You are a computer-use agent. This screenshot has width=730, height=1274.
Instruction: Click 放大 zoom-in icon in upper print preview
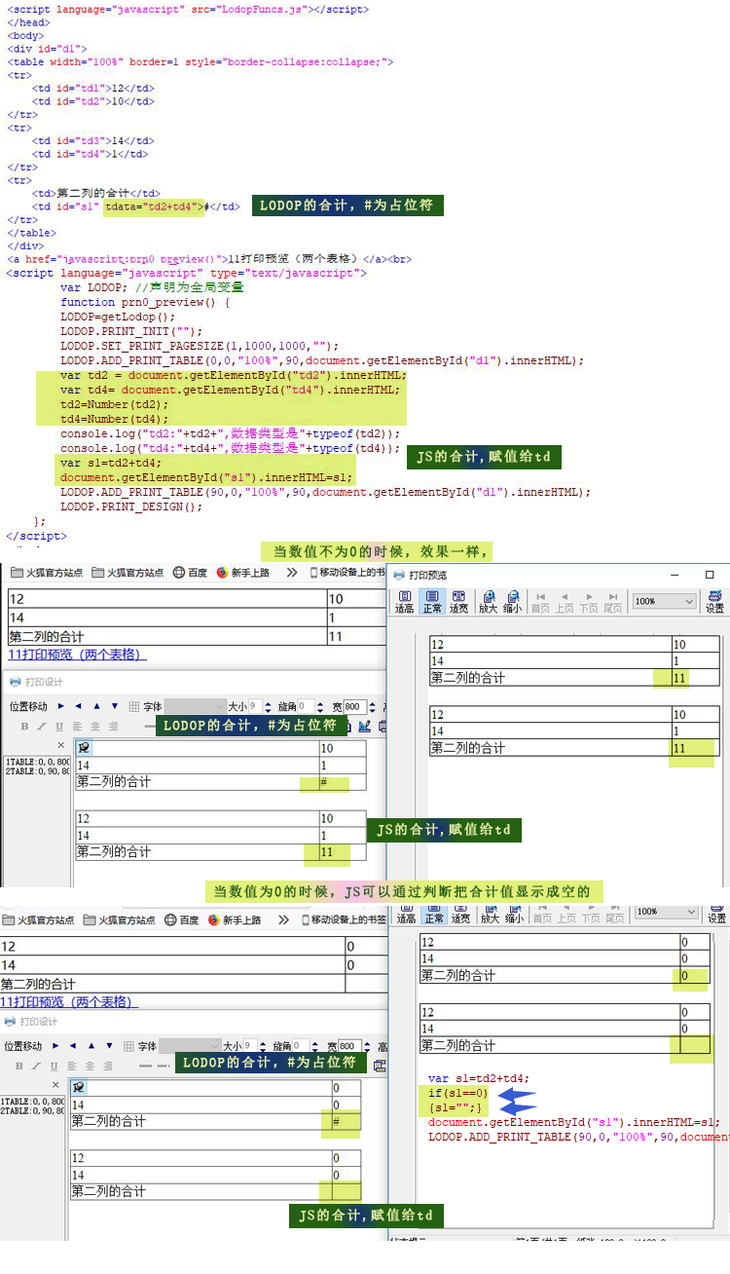(x=488, y=601)
